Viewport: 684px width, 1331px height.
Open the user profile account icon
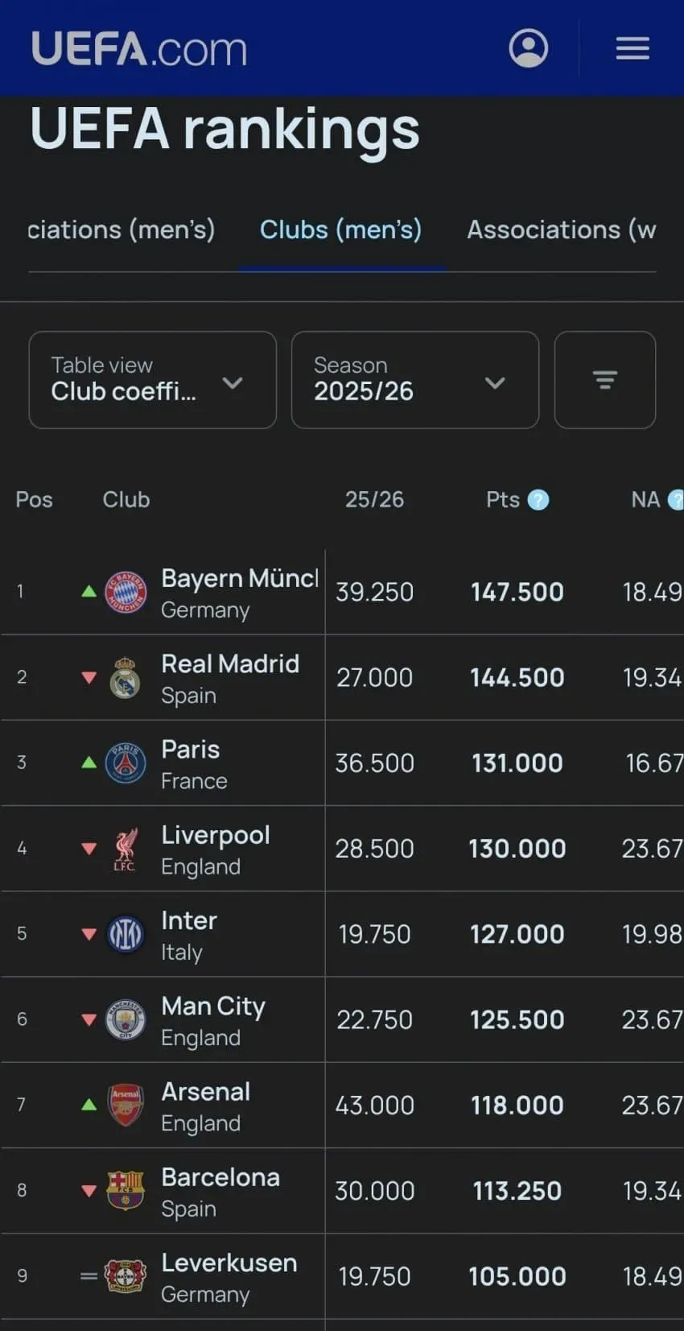tap(529, 48)
